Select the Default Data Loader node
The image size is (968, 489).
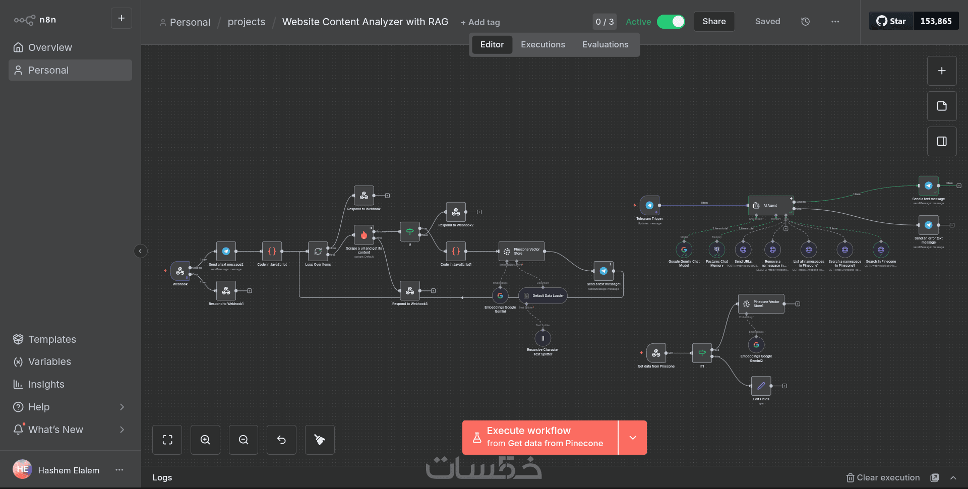point(543,296)
